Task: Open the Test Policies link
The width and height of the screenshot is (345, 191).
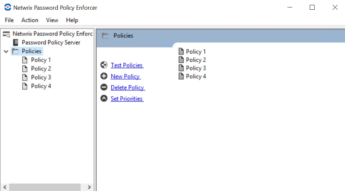Action: (127, 65)
